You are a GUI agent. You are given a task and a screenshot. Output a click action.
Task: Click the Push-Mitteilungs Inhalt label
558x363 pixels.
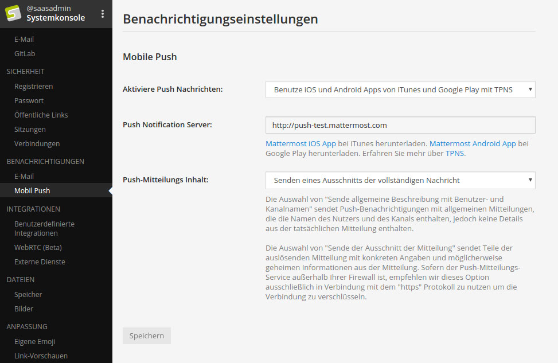click(166, 179)
